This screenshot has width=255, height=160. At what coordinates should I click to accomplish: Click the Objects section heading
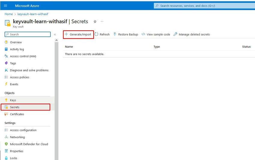(9, 93)
